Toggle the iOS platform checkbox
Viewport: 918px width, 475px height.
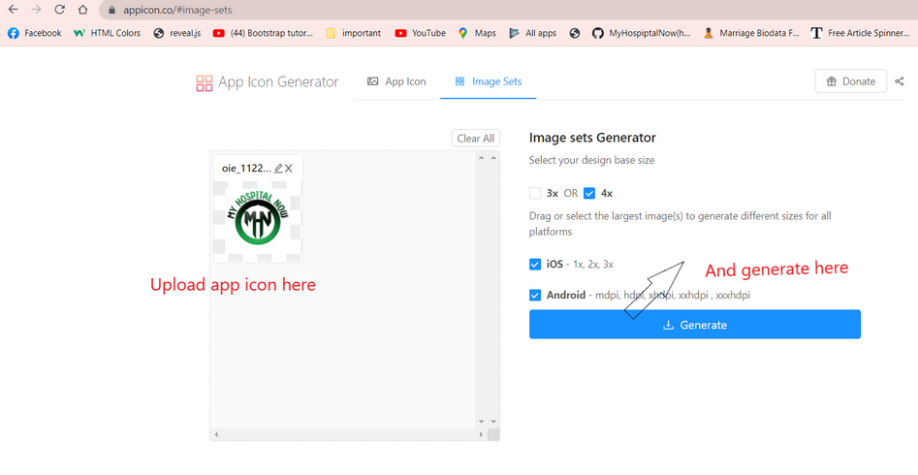536,264
